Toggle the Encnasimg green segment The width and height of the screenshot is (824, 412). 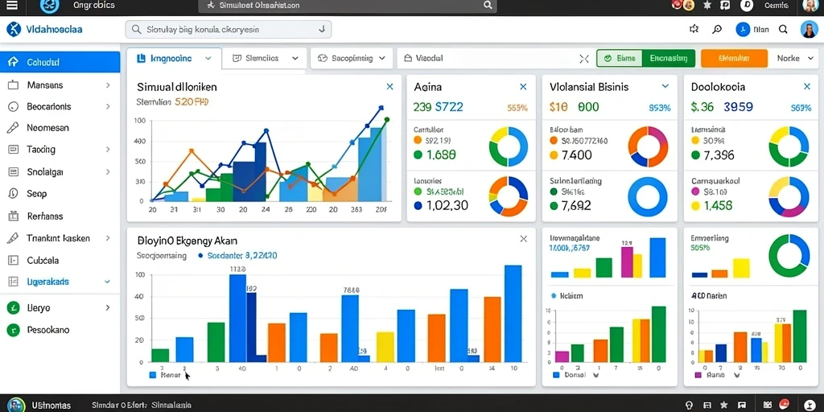pos(669,58)
